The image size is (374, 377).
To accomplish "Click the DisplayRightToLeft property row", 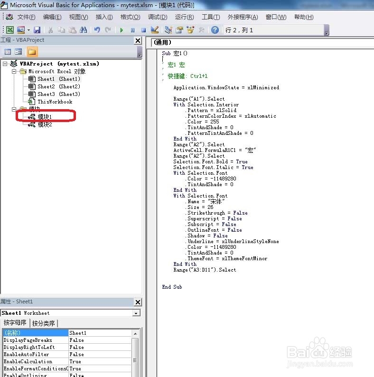I will 67,347.
